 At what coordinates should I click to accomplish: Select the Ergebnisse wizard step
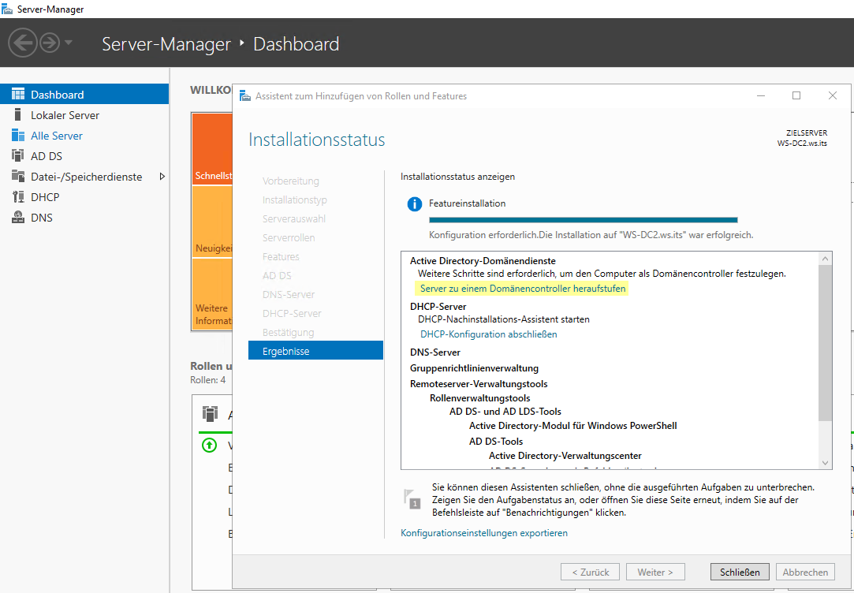(316, 351)
